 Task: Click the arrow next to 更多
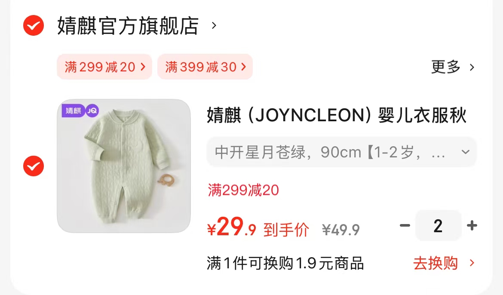point(472,68)
